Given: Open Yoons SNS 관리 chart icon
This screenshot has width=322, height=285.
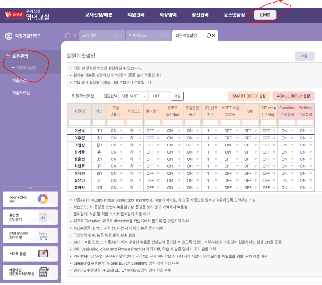Looking at the screenshot, I should coord(43,199).
